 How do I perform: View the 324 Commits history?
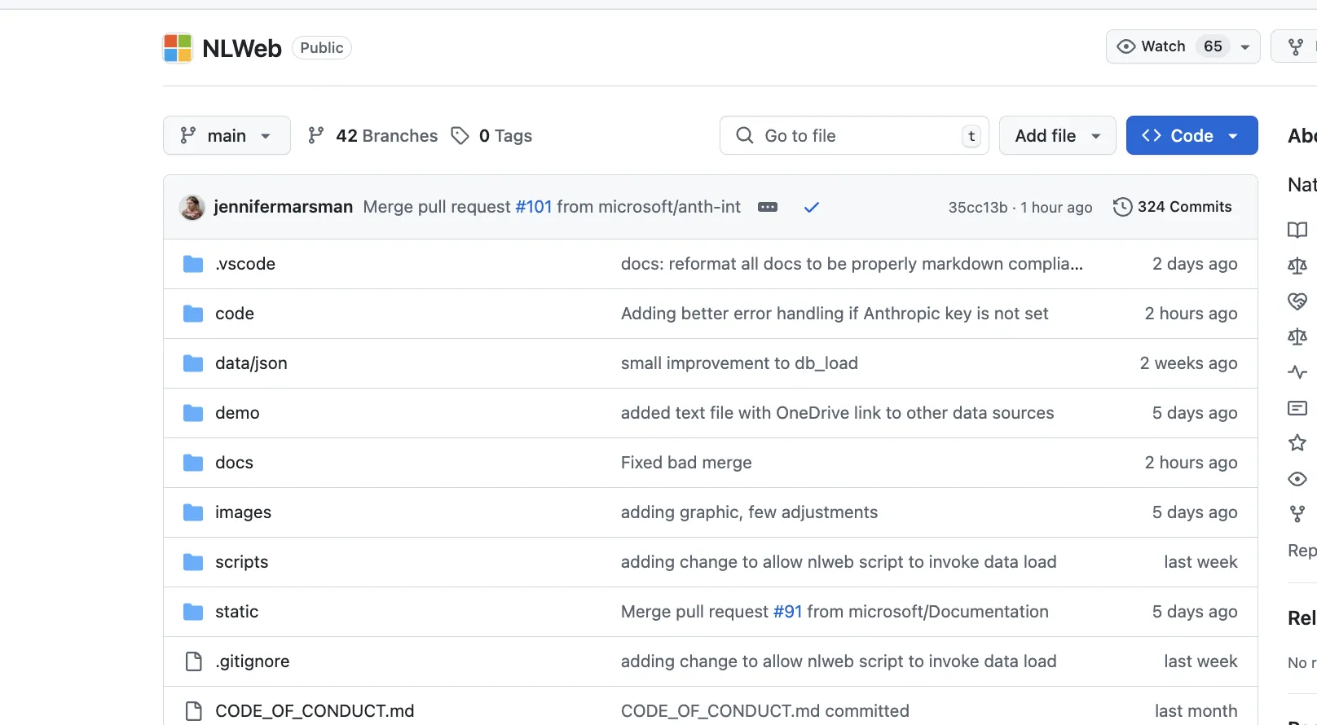(1172, 207)
